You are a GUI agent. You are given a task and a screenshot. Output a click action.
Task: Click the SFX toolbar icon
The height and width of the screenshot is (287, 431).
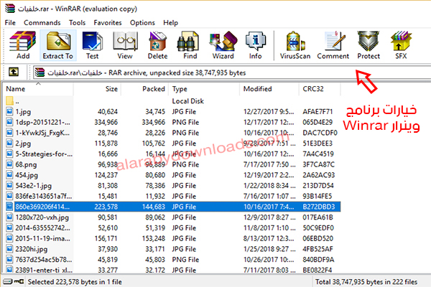coord(401,45)
